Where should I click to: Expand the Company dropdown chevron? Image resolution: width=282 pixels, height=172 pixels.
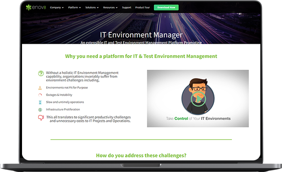[x=63, y=8]
